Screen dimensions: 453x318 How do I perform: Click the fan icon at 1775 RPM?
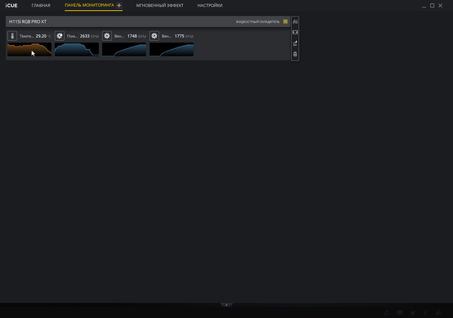(154, 36)
